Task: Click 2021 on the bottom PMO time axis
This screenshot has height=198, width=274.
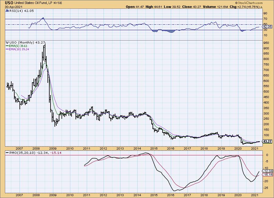Action: [x=255, y=195]
